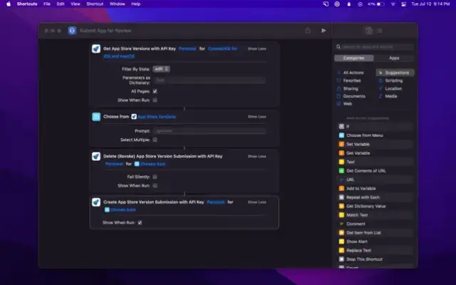Add the URL action

tap(375, 180)
